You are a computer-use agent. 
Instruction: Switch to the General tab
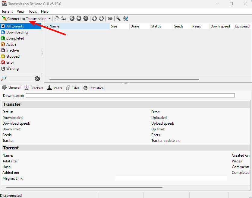[x=11, y=88]
